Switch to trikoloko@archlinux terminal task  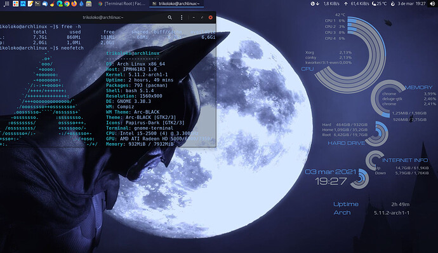tap(176, 4)
